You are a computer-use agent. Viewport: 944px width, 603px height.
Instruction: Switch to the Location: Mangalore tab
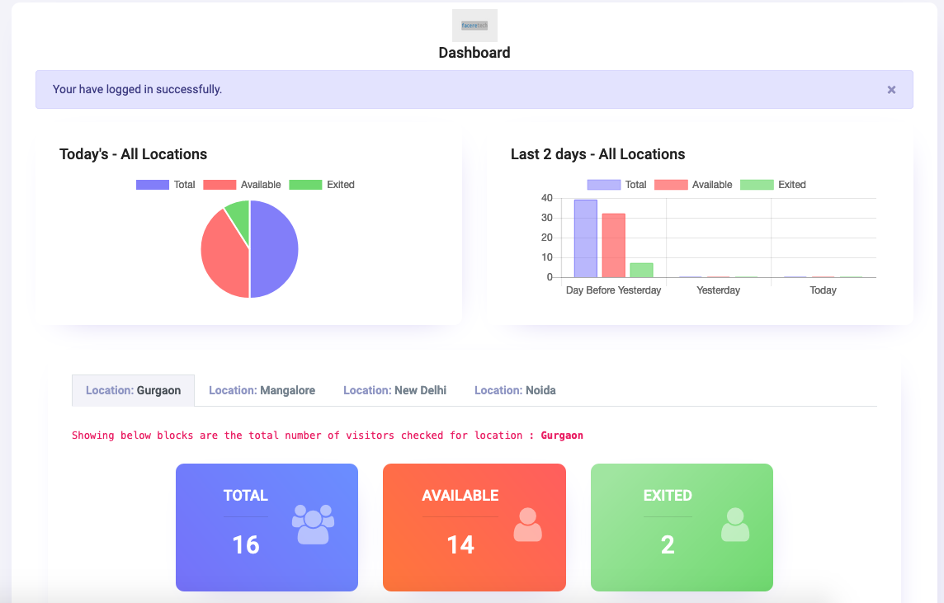(x=262, y=389)
